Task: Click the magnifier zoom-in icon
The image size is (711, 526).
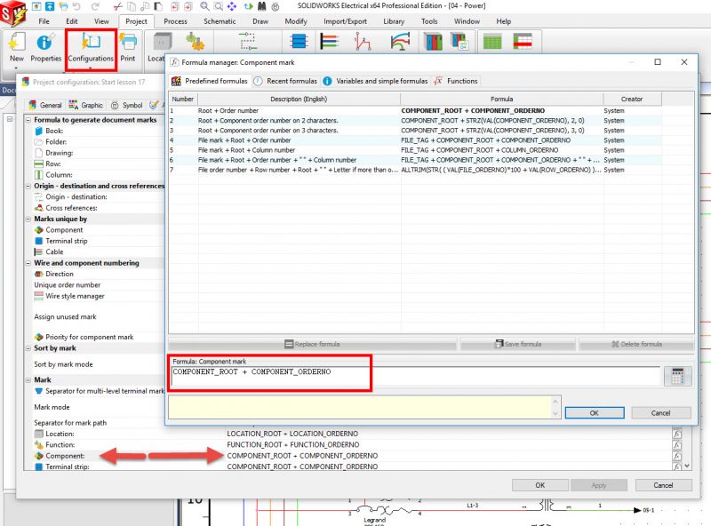Action: (204, 6)
